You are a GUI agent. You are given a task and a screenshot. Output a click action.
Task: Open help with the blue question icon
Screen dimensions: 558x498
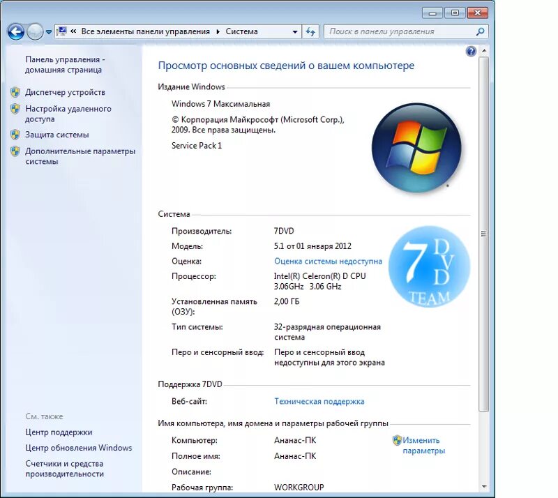(471, 52)
